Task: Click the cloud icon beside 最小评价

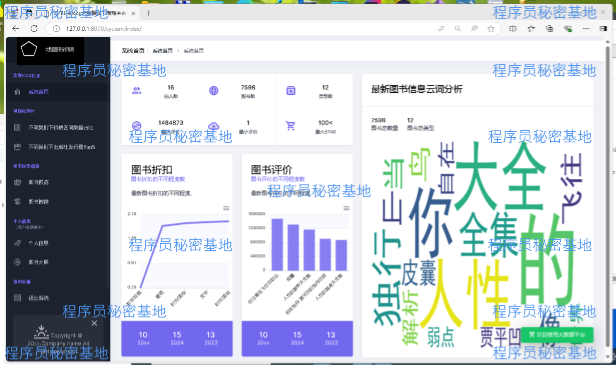Action: pos(214,126)
